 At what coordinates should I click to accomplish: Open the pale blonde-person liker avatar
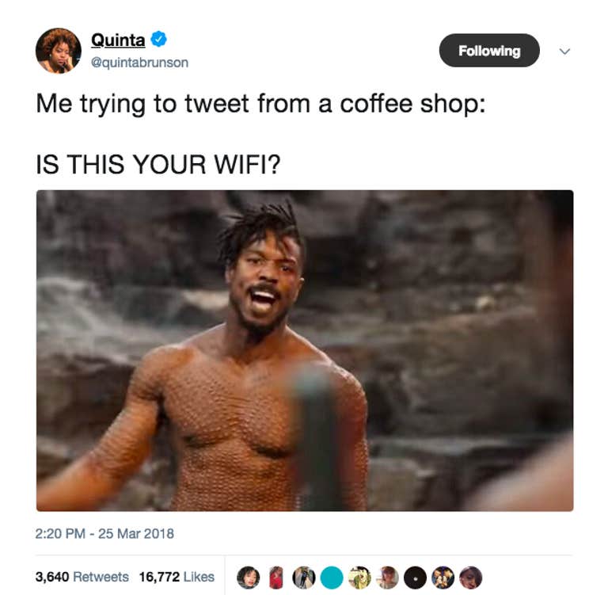[387, 578]
